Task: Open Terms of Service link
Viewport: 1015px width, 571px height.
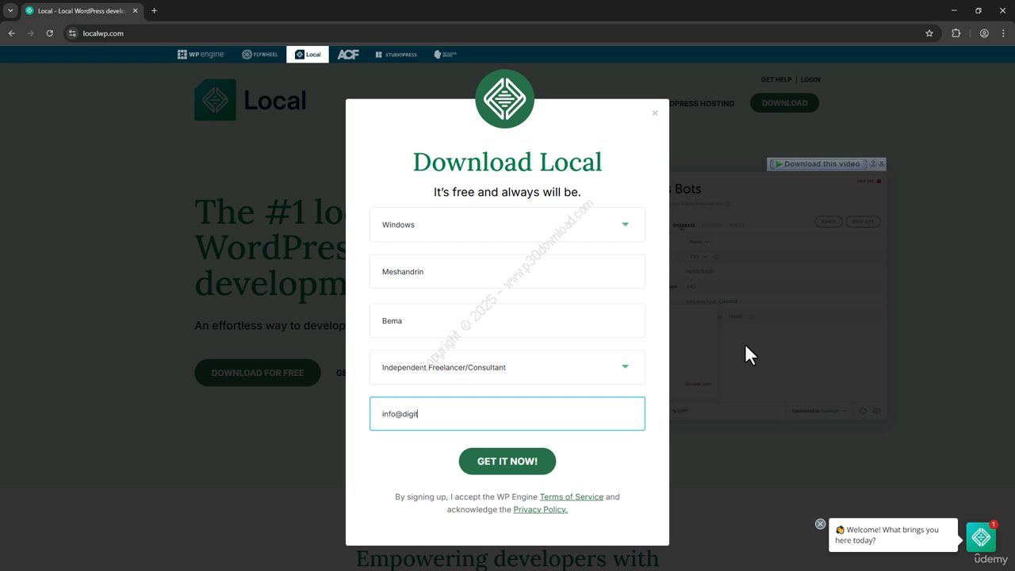Action: point(572,496)
